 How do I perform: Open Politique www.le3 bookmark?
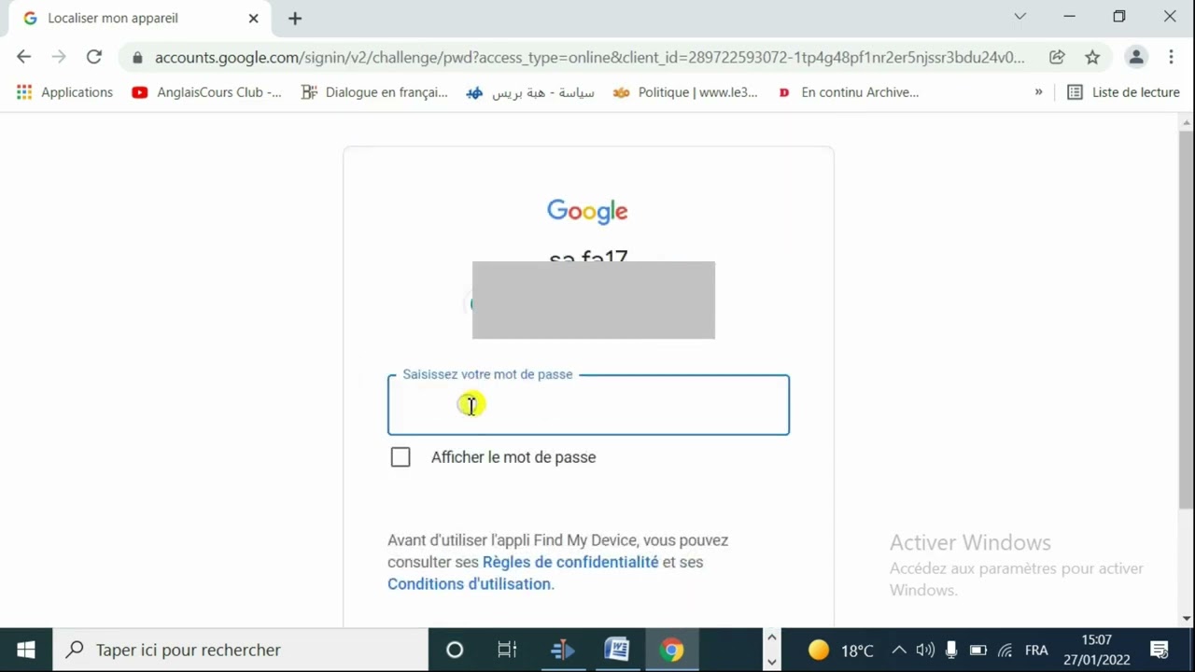[685, 92]
